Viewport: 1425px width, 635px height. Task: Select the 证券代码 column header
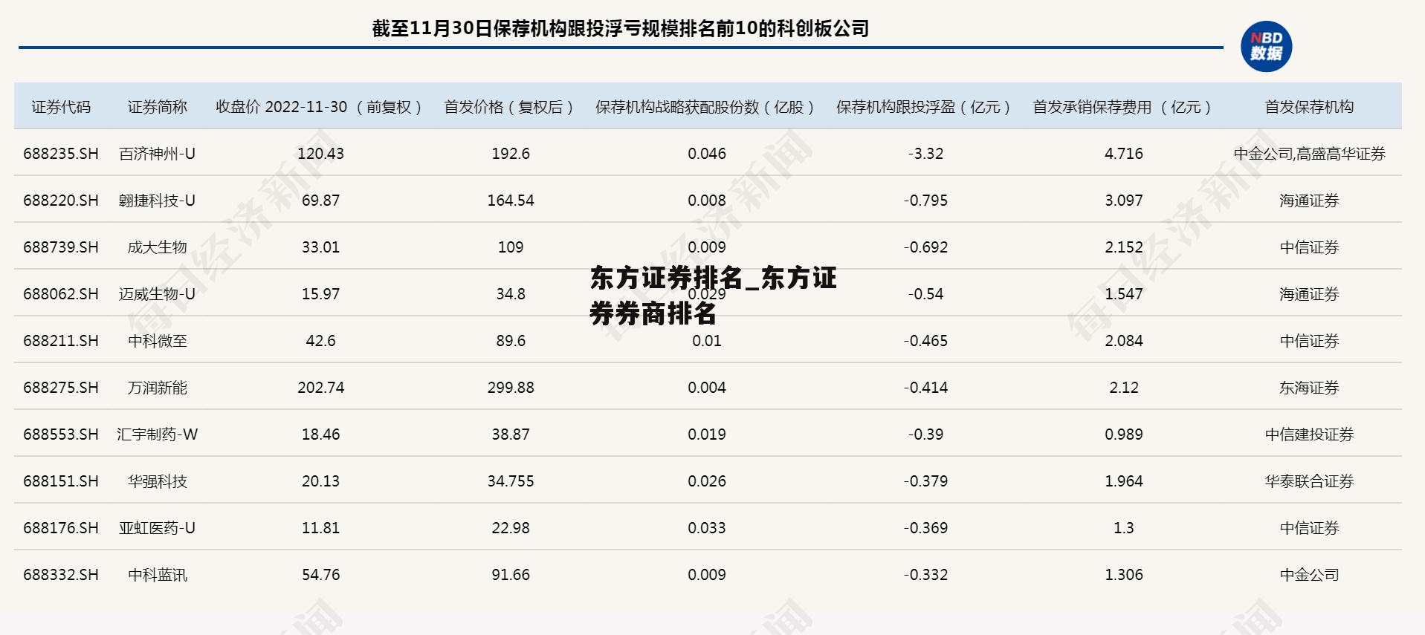pyautogui.click(x=61, y=107)
